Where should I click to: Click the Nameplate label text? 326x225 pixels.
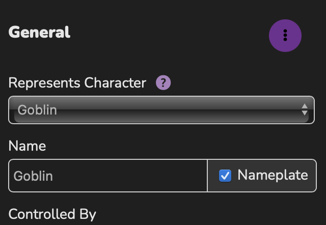click(x=273, y=175)
